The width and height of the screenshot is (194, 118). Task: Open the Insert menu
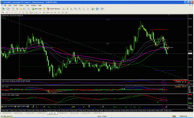(x=15, y=6)
